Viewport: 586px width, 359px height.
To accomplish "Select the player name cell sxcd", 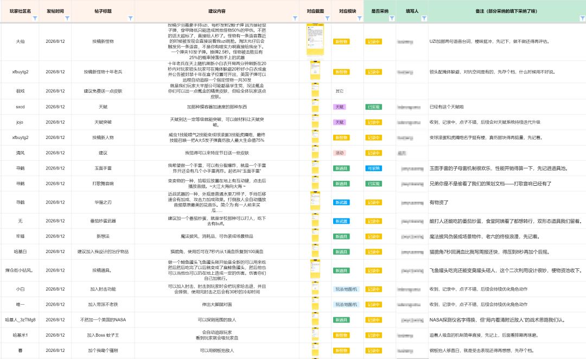I will (x=20, y=107).
